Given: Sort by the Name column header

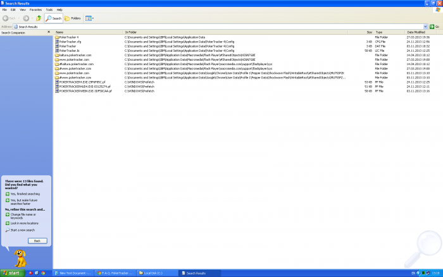Looking at the screenshot, I should 88,32.
